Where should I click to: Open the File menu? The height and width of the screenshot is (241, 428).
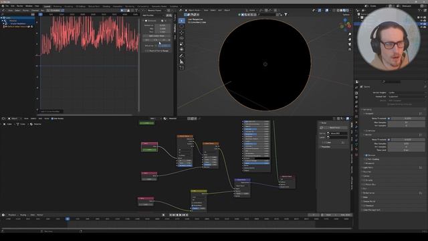click(7, 6)
